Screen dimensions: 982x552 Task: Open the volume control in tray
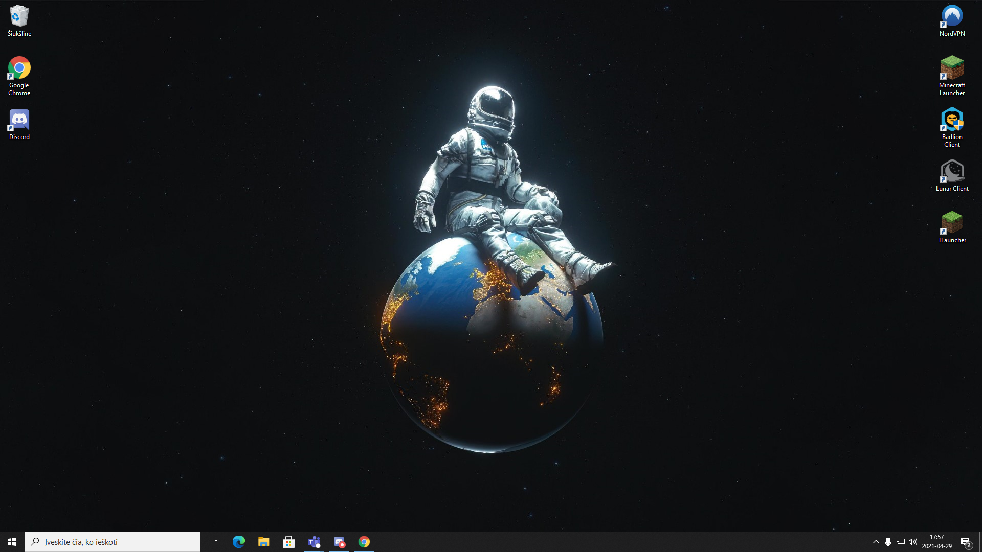tap(913, 542)
